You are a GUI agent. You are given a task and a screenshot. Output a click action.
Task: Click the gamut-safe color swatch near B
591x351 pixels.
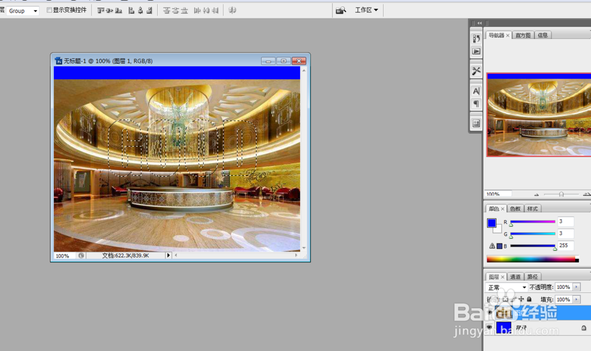point(499,246)
